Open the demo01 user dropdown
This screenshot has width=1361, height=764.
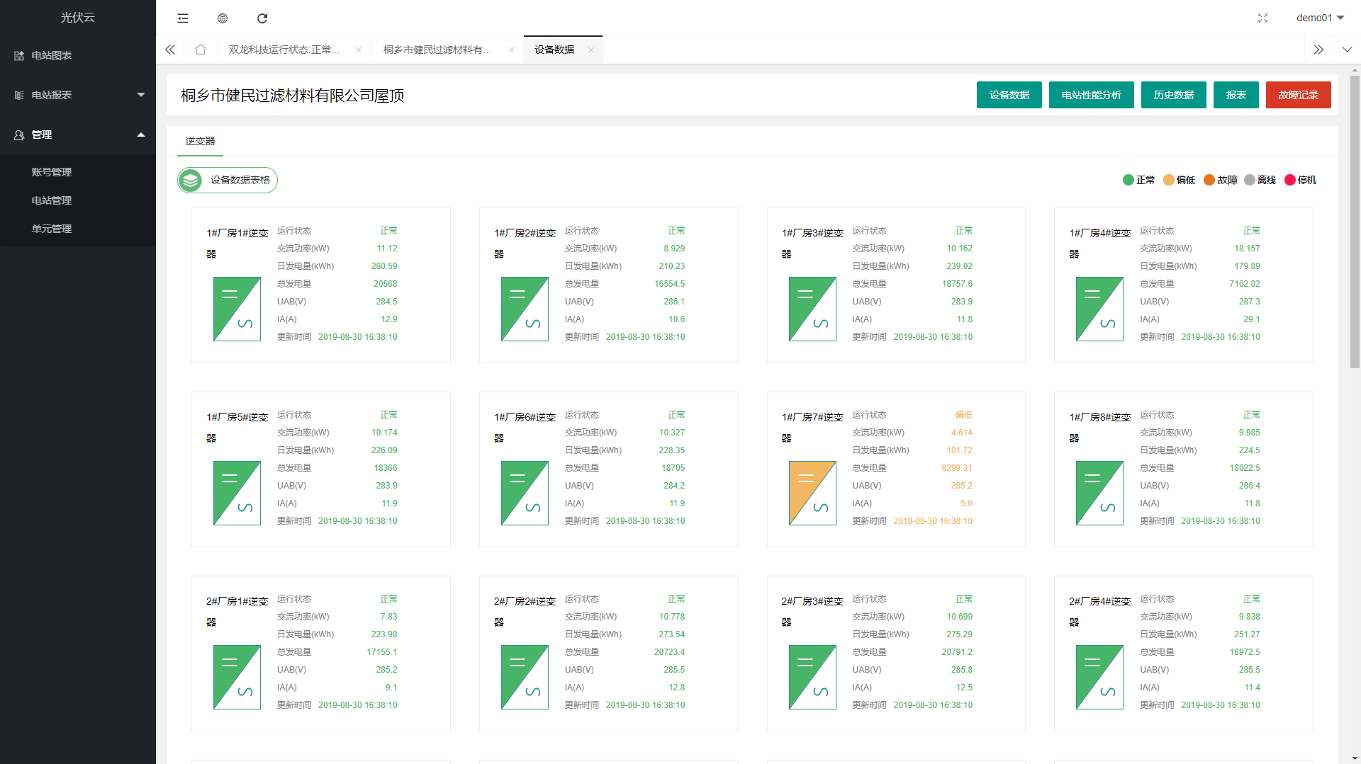click(x=1320, y=18)
